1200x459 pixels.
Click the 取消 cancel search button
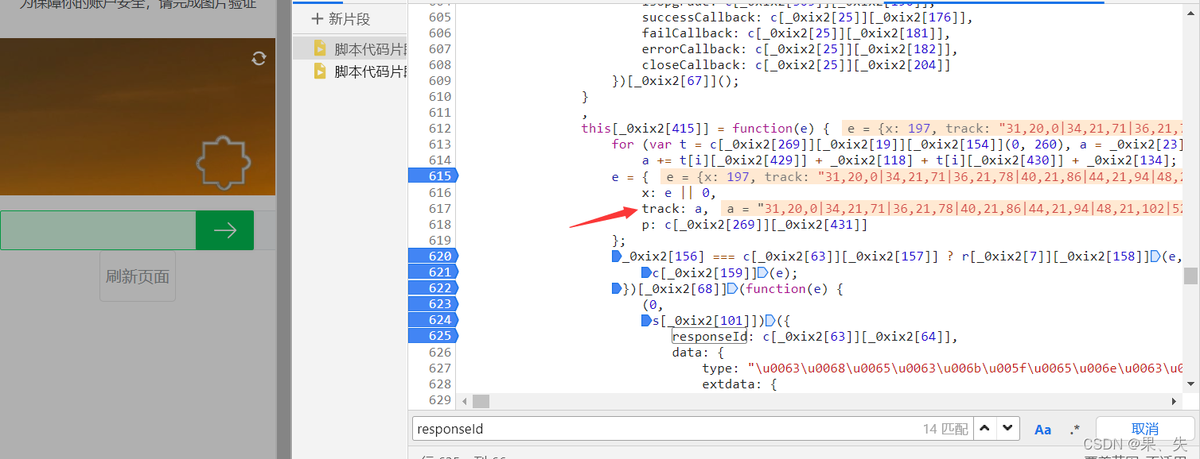click(1145, 429)
